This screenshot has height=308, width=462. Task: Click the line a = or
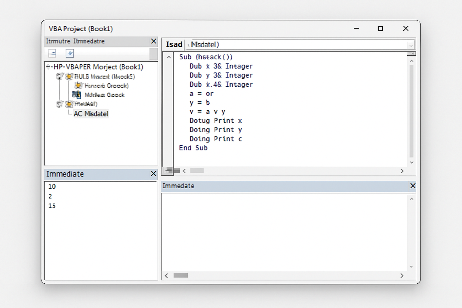tap(202, 94)
